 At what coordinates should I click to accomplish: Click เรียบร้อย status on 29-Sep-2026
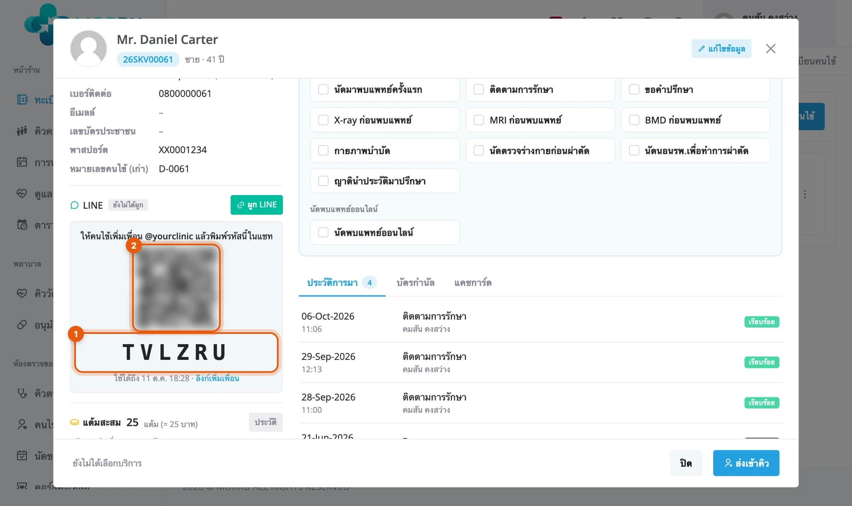pos(762,362)
